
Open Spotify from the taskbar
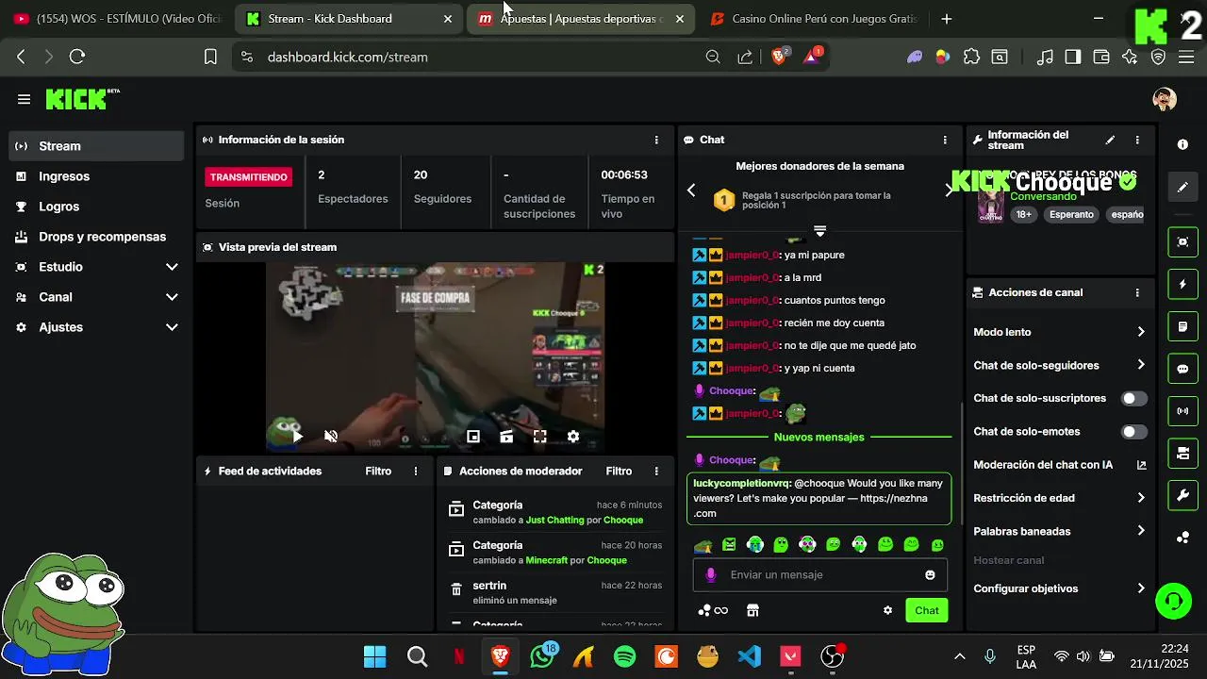point(624,656)
